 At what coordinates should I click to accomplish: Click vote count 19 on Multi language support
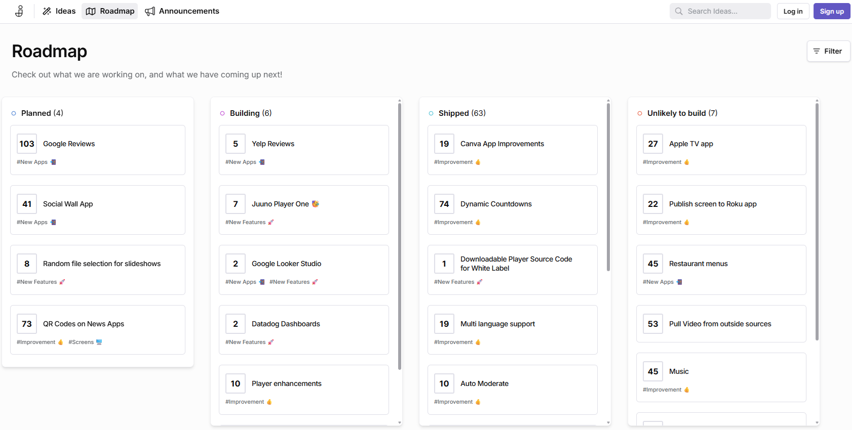click(444, 324)
